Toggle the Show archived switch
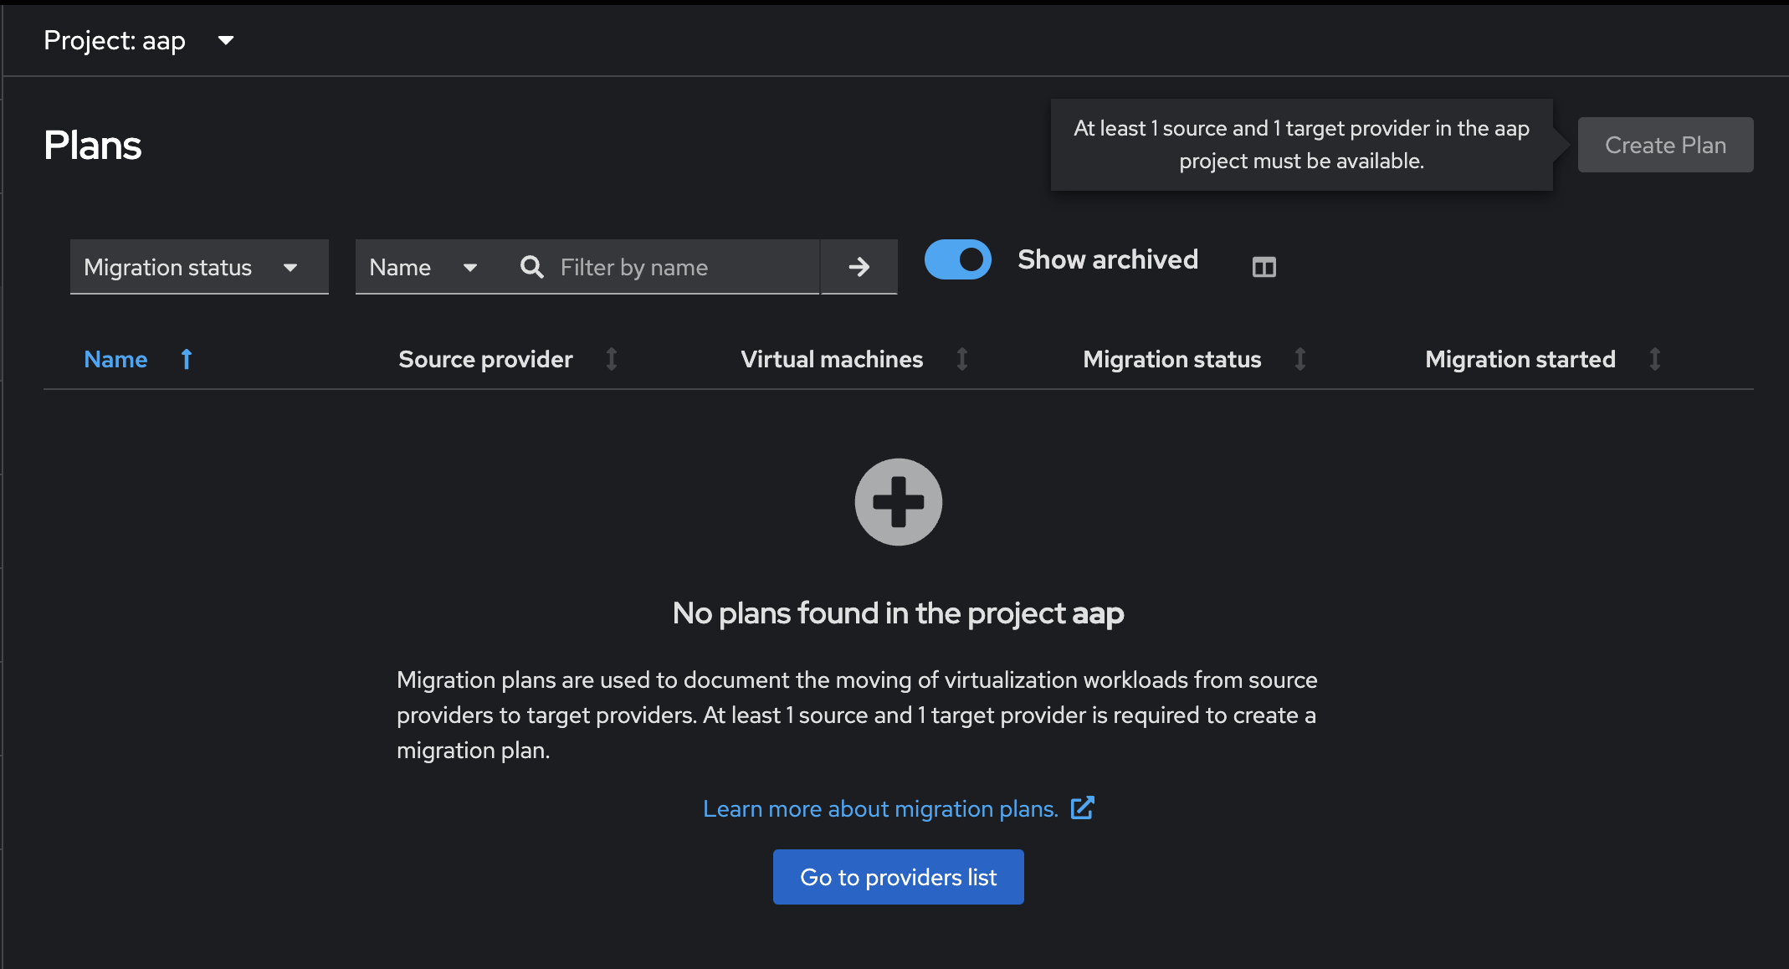This screenshot has height=969, width=1789. point(957,259)
